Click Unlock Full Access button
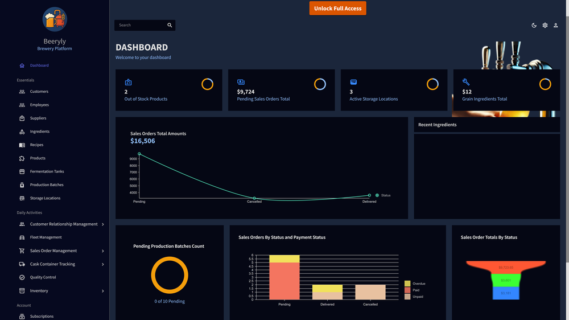Image resolution: width=569 pixels, height=320 pixels. click(337, 9)
